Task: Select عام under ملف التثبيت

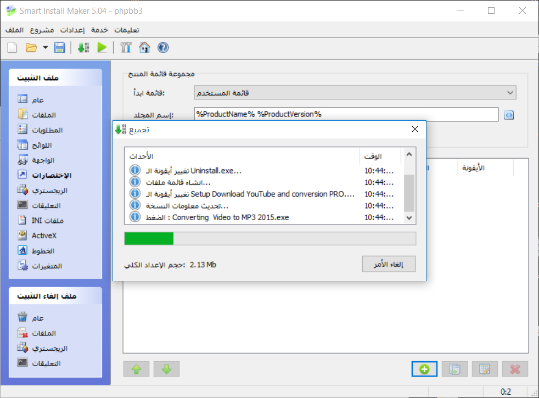Action: coord(31,100)
